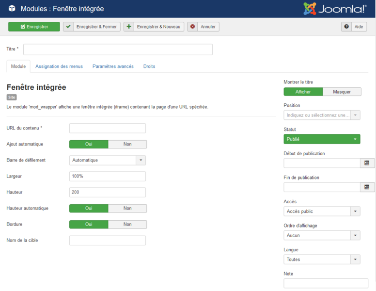Click the URL du contenu label
This screenshot has width=376, height=291.
pyautogui.click(x=24, y=128)
